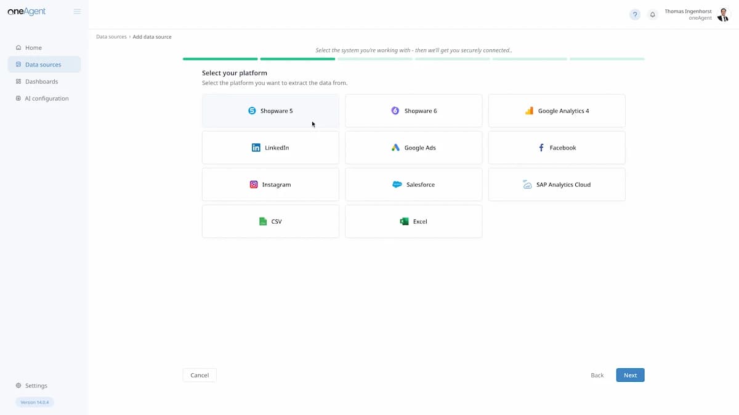Click the Next button
The width and height of the screenshot is (739, 415).
(x=630, y=375)
